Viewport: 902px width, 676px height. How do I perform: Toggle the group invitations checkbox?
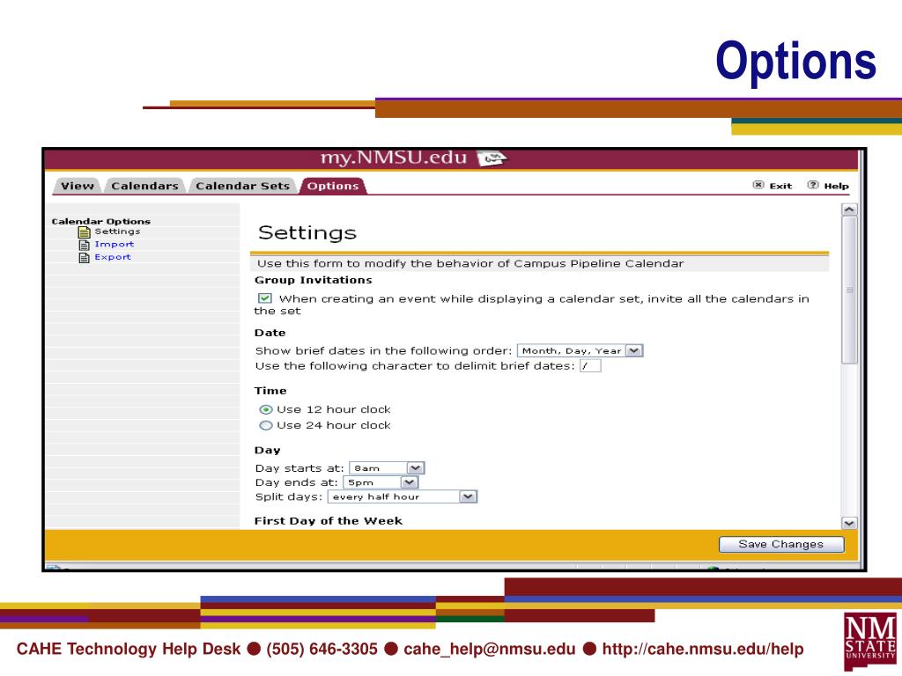tap(264, 298)
